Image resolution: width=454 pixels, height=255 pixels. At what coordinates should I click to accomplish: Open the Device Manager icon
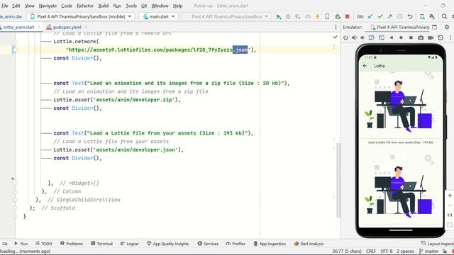423,17
